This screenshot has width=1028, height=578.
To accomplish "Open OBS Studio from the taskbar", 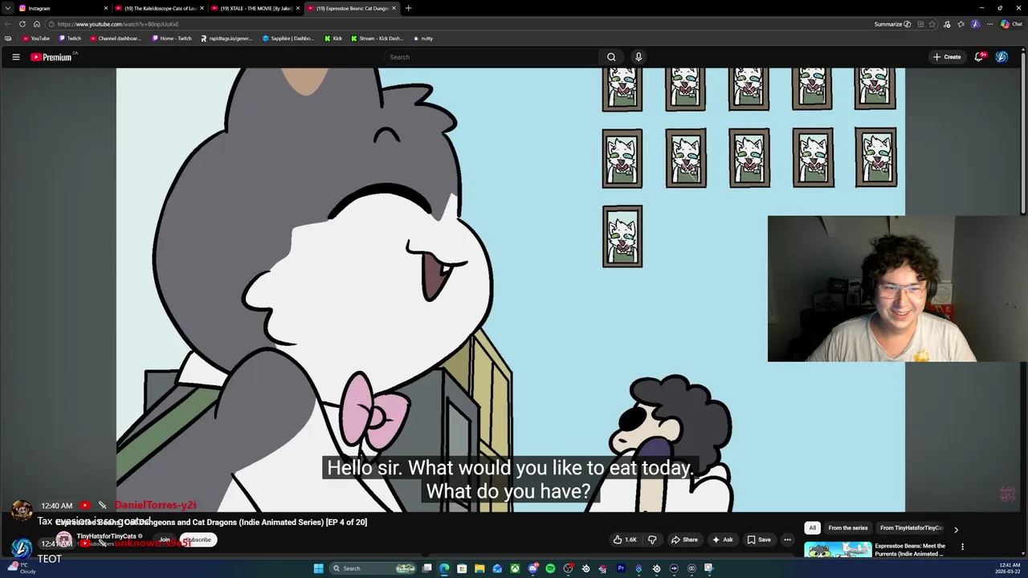I will [568, 568].
